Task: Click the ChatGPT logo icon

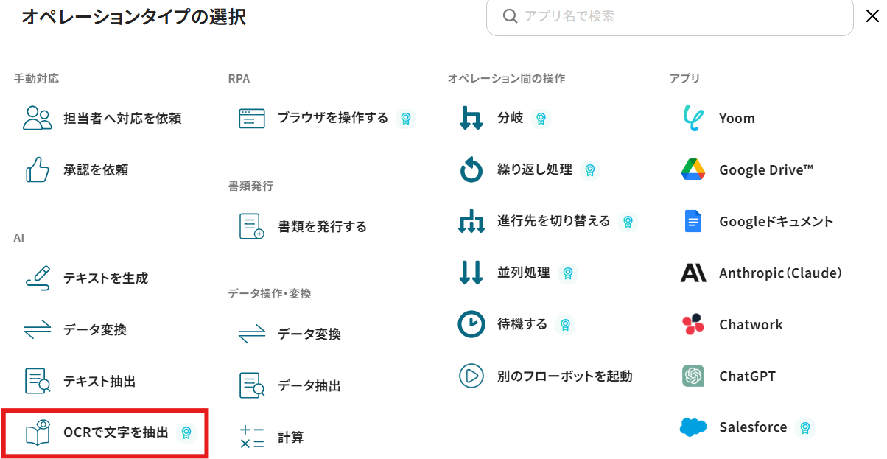Action: click(x=693, y=376)
